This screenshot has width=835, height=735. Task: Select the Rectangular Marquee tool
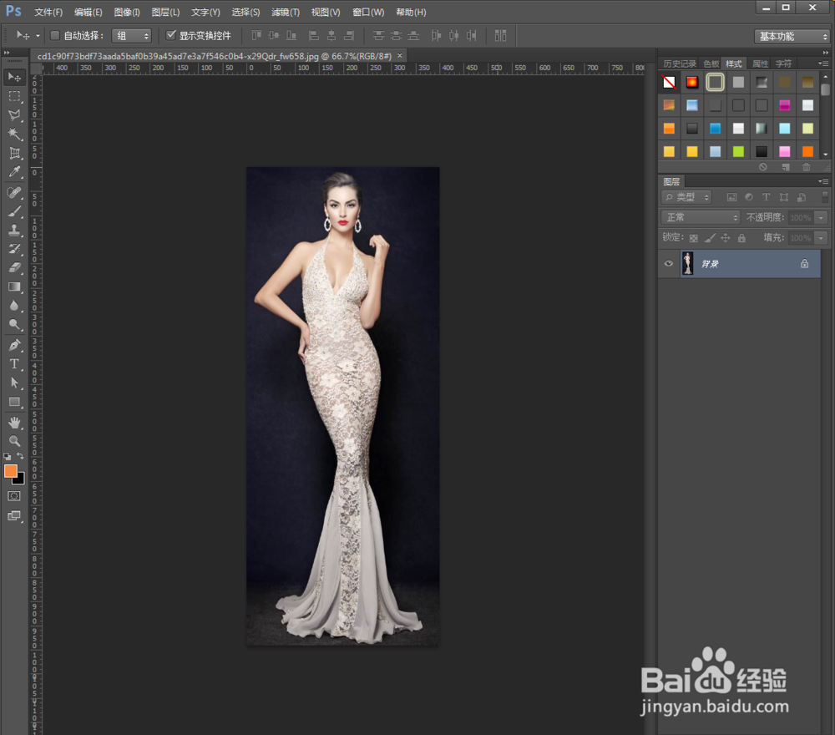(14, 96)
